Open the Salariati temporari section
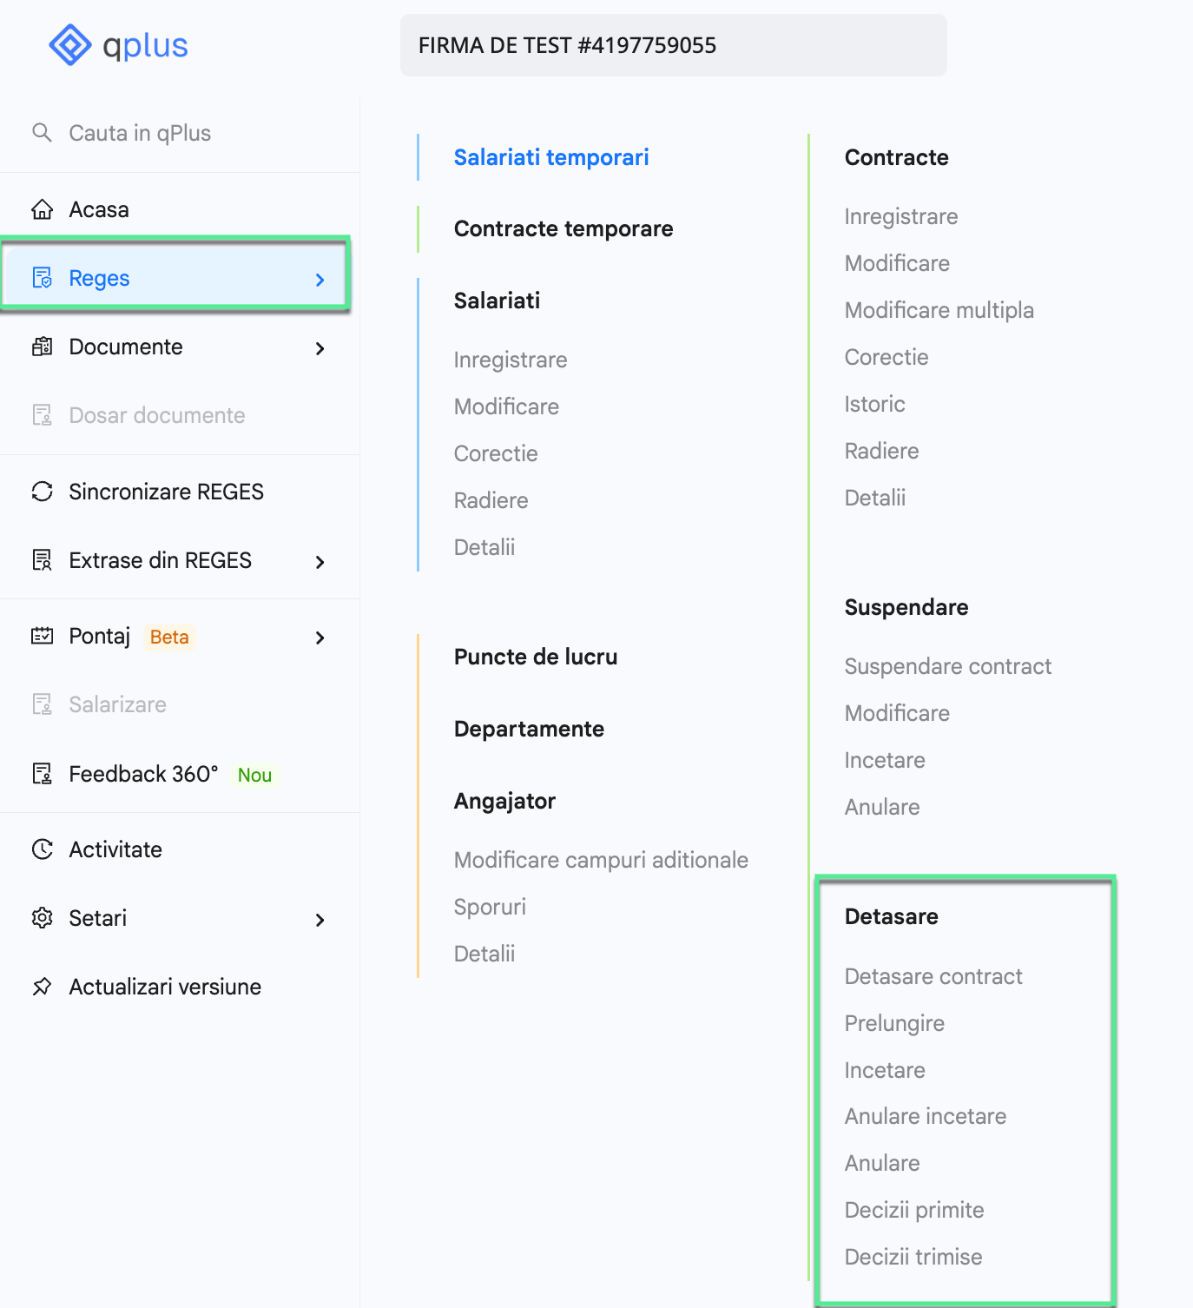1193x1308 pixels. click(x=551, y=157)
